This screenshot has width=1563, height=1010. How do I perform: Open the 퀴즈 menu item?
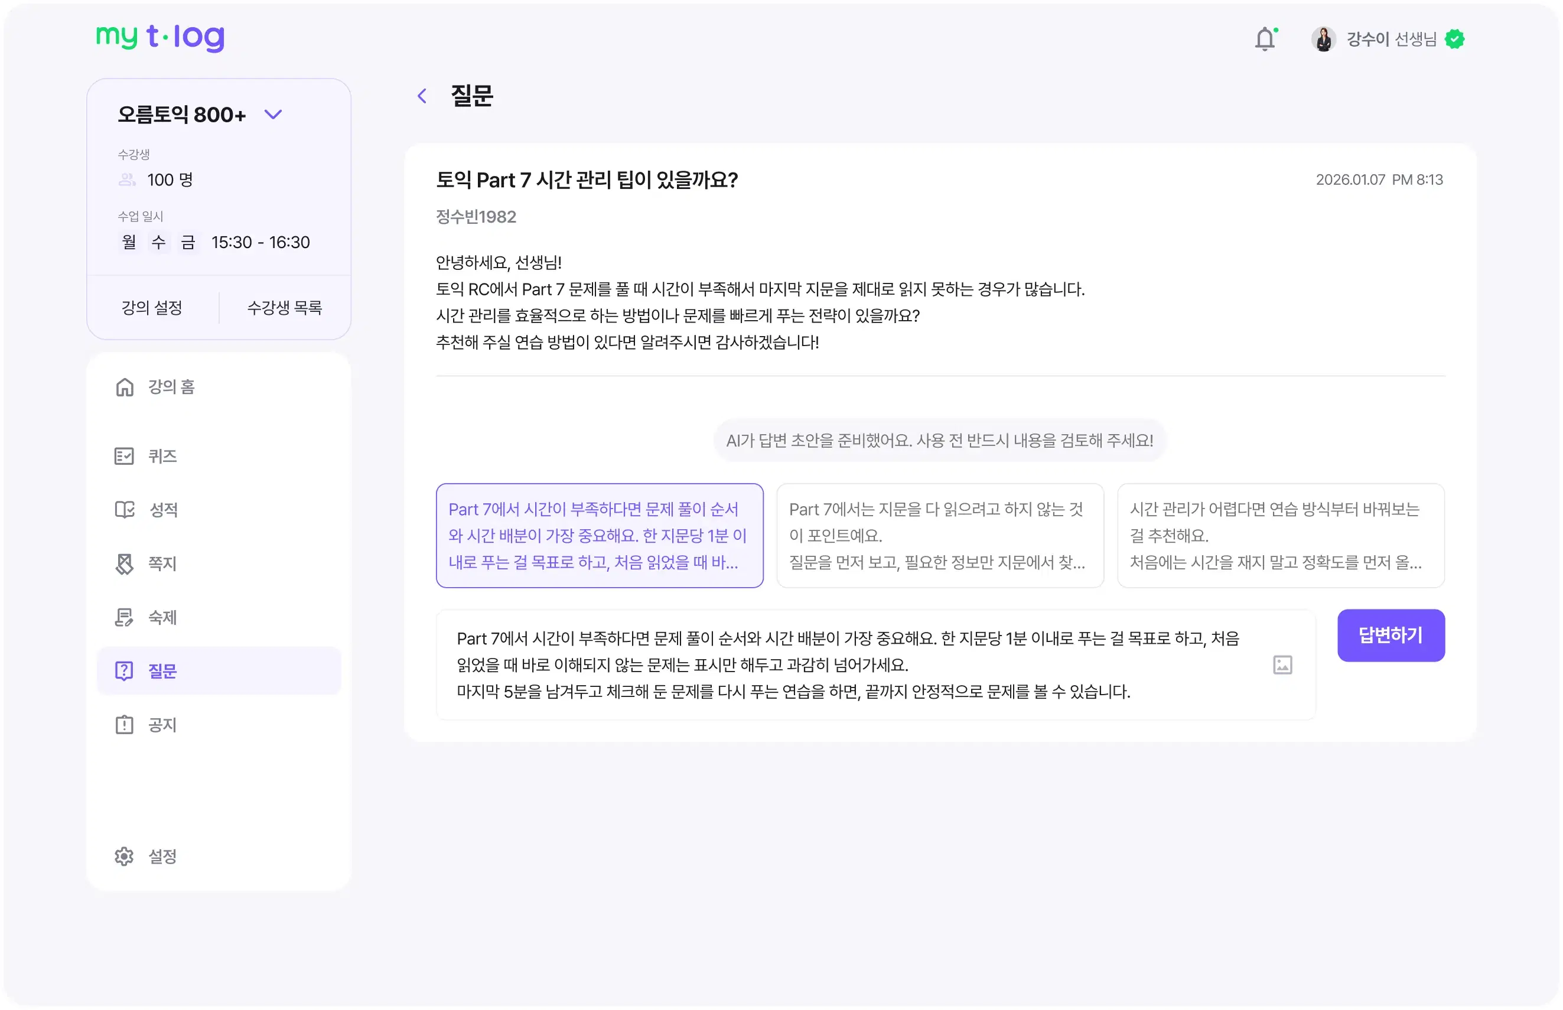coord(219,456)
